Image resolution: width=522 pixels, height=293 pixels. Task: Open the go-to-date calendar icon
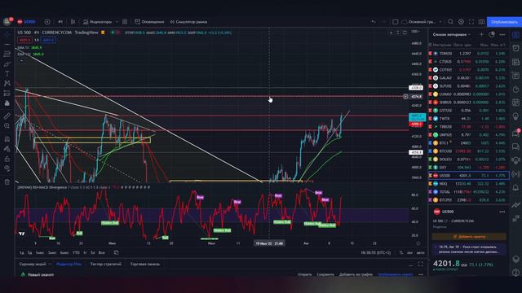[116, 253]
